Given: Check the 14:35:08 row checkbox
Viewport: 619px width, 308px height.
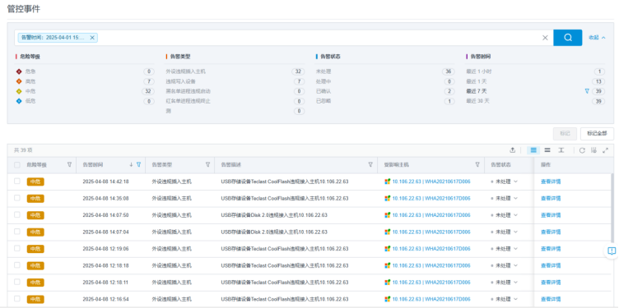Looking at the screenshot, I should [17, 198].
